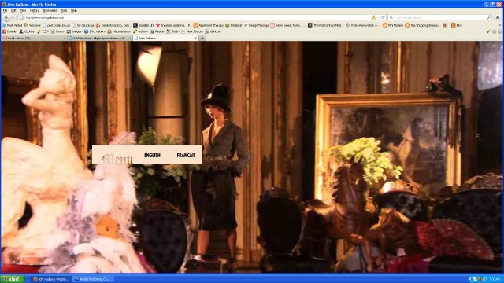Viewport: 504px width, 283px height.
Task: Open a new tab with plus button
Action: [202, 38]
